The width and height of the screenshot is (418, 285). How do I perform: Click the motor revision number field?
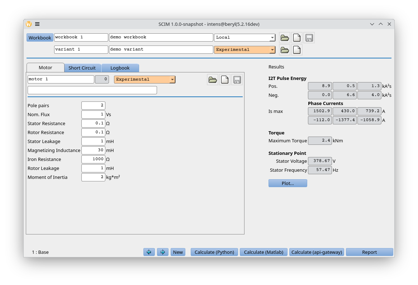coord(102,79)
